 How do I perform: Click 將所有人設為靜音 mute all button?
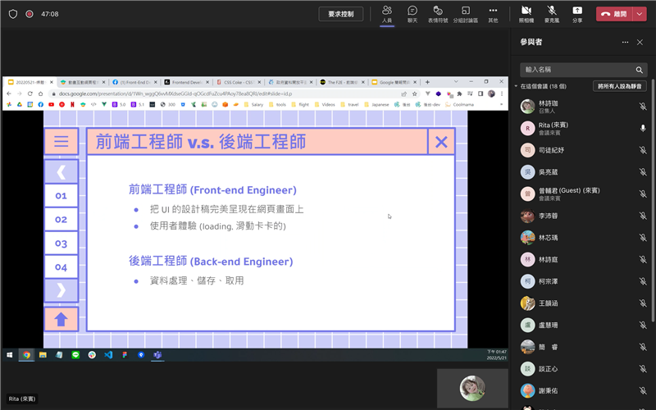[620, 86]
